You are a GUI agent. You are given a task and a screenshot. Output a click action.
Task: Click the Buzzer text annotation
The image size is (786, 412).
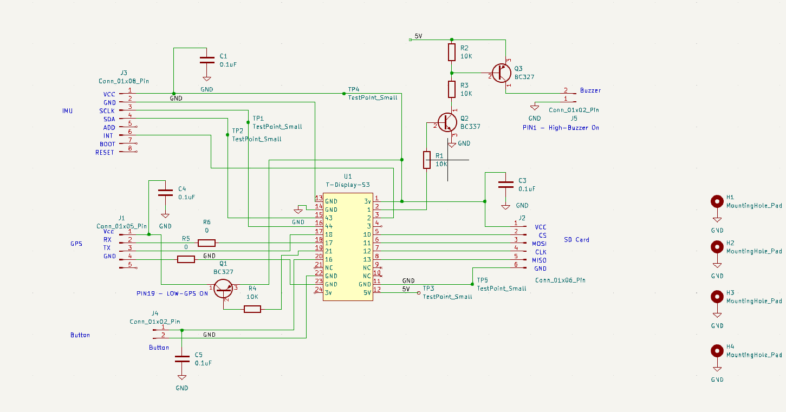point(590,90)
